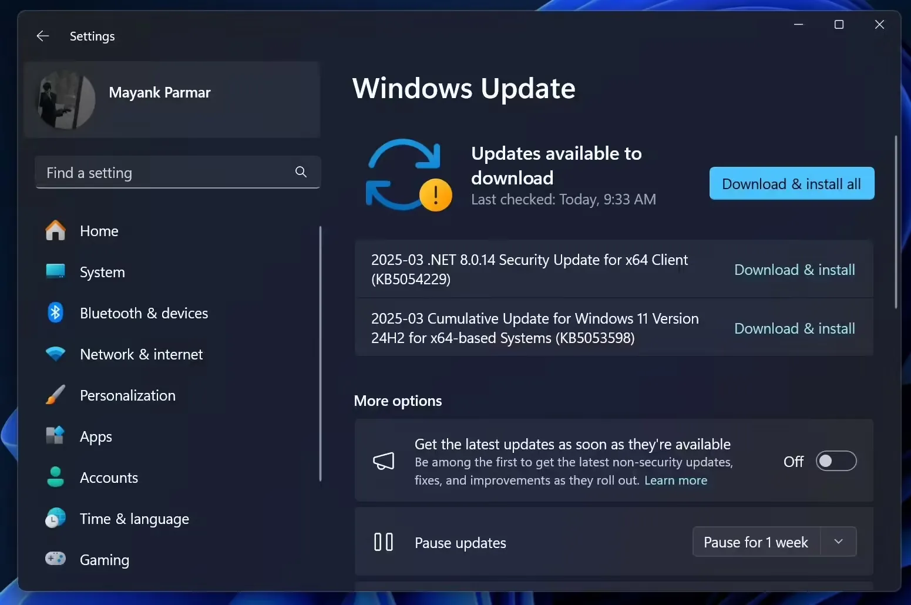This screenshot has height=605, width=911.
Task: Open Home via its house icon
Action: [x=56, y=231]
